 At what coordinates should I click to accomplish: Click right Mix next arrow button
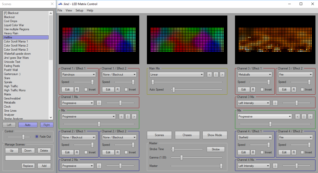[x=310, y=117]
